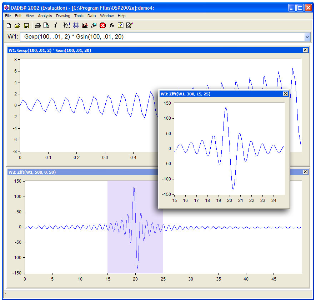This screenshot has height=302, width=316.
Task: Open the fx functions icon
Action: pyautogui.click(x=112, y=25)
